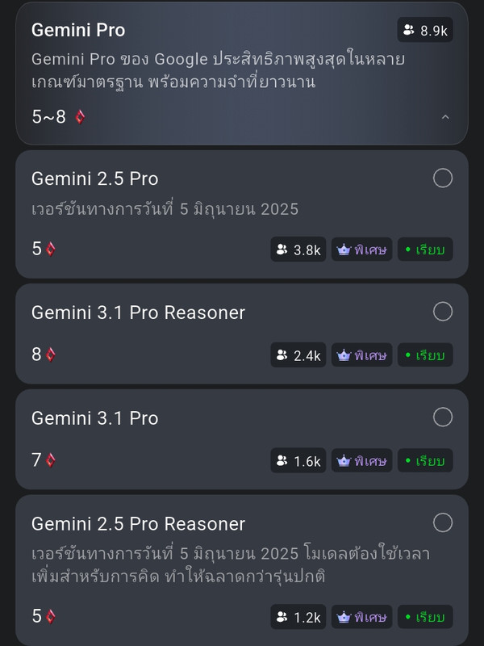The image size is (484, 646).
Task: Click the green เรียบ status on Gemini 2.5 Pro
Action: pos(425,250)
